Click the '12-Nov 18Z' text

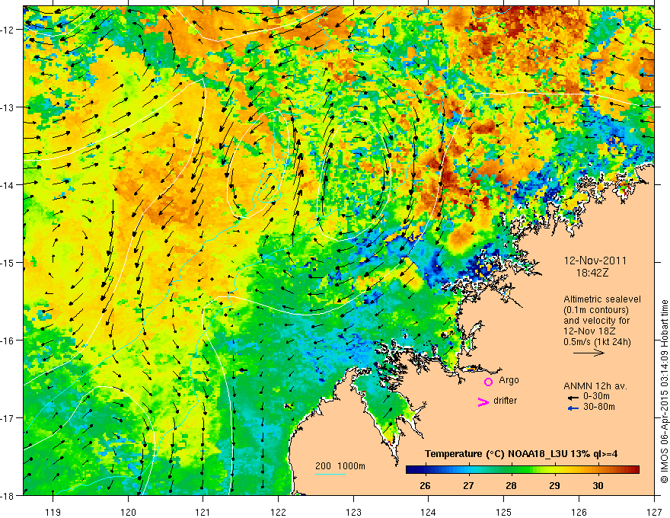pyautogui.click(x=591, y=331)
